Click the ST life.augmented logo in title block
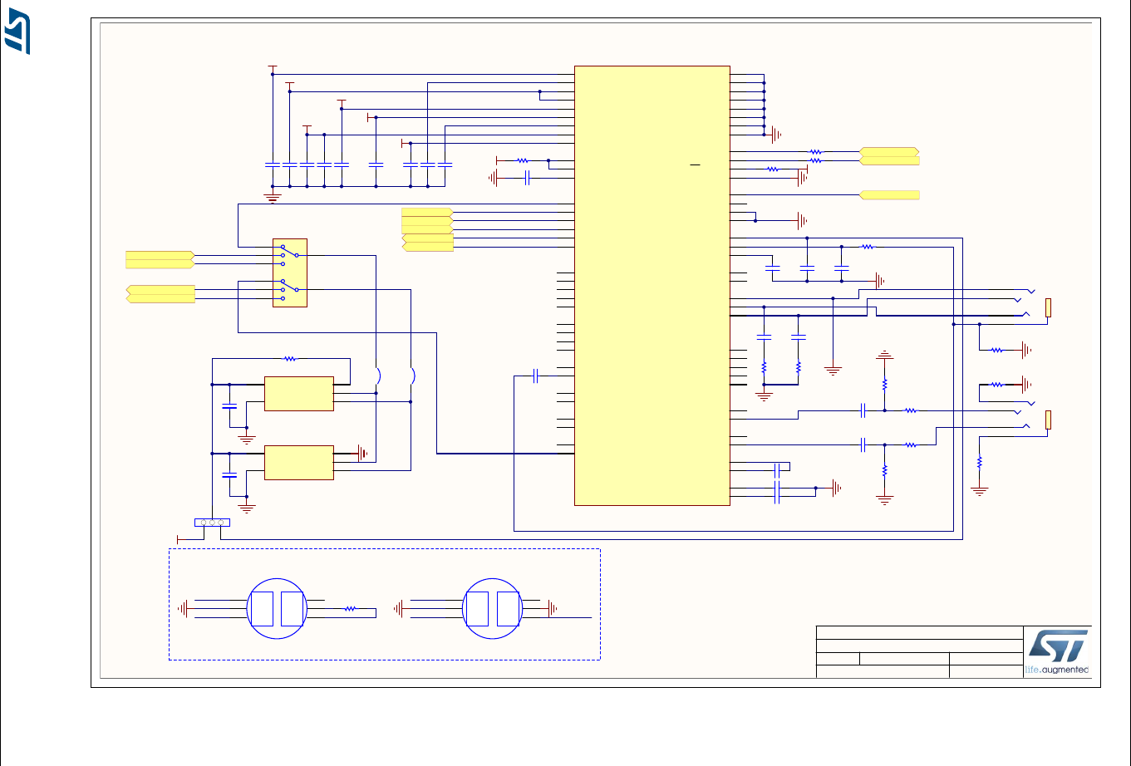 [x=1057, y=652]
